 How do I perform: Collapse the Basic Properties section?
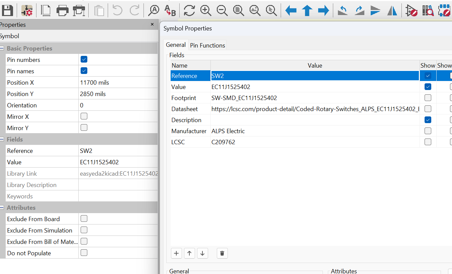pos(2,48)
